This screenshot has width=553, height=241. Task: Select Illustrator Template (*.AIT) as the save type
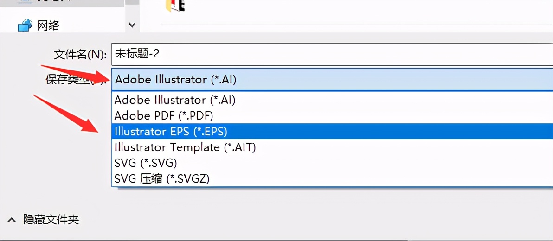[185, 147]
